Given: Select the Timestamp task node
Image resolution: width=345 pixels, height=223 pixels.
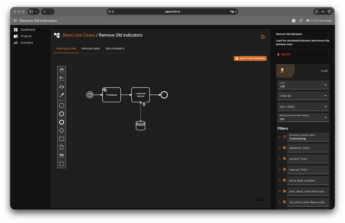Looking at the screenshot, I should click(112, 95).
